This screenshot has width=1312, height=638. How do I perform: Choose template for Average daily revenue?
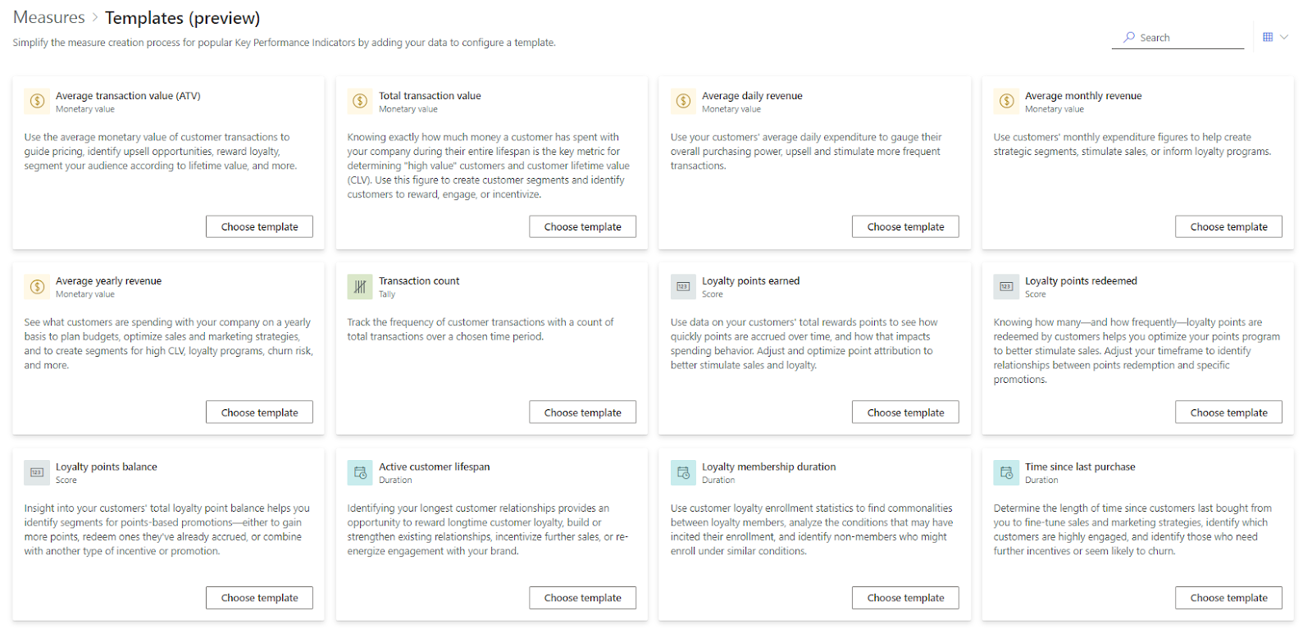tap(905, 227)
